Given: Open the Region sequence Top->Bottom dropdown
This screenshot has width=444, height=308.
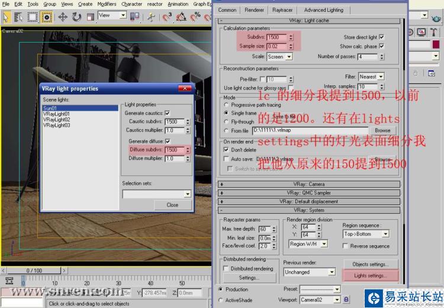Looking at the screenshot, I should click(366, 234).
